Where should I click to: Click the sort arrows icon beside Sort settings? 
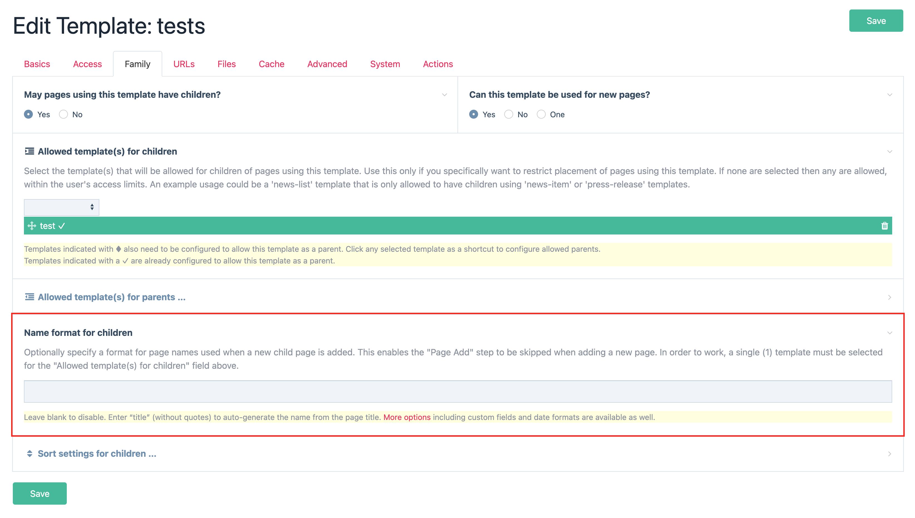(x=29, y=454)
